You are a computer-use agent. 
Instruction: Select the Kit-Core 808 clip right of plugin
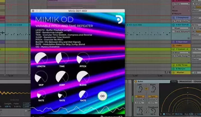click(148, 25)
